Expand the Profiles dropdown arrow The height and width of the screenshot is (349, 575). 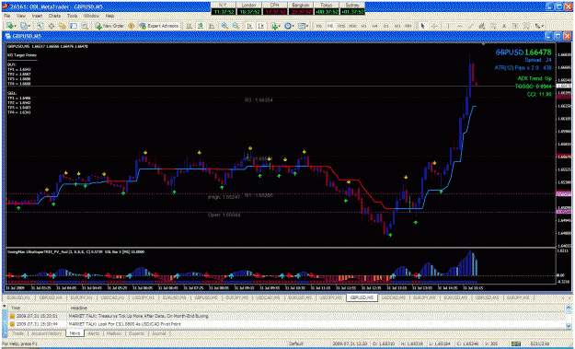29,26
